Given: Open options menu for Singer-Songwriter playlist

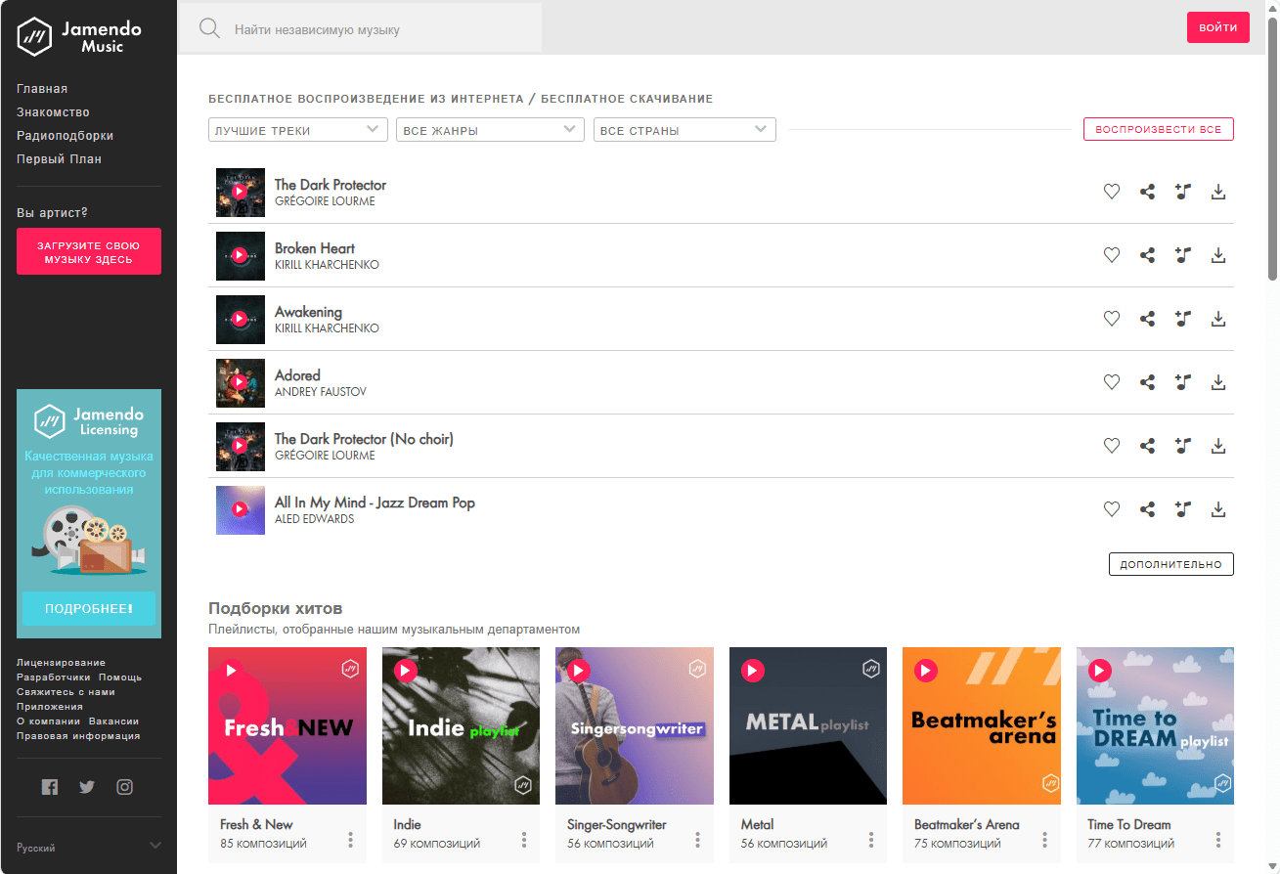Looking at the screenshot, I should coord(698,840).
